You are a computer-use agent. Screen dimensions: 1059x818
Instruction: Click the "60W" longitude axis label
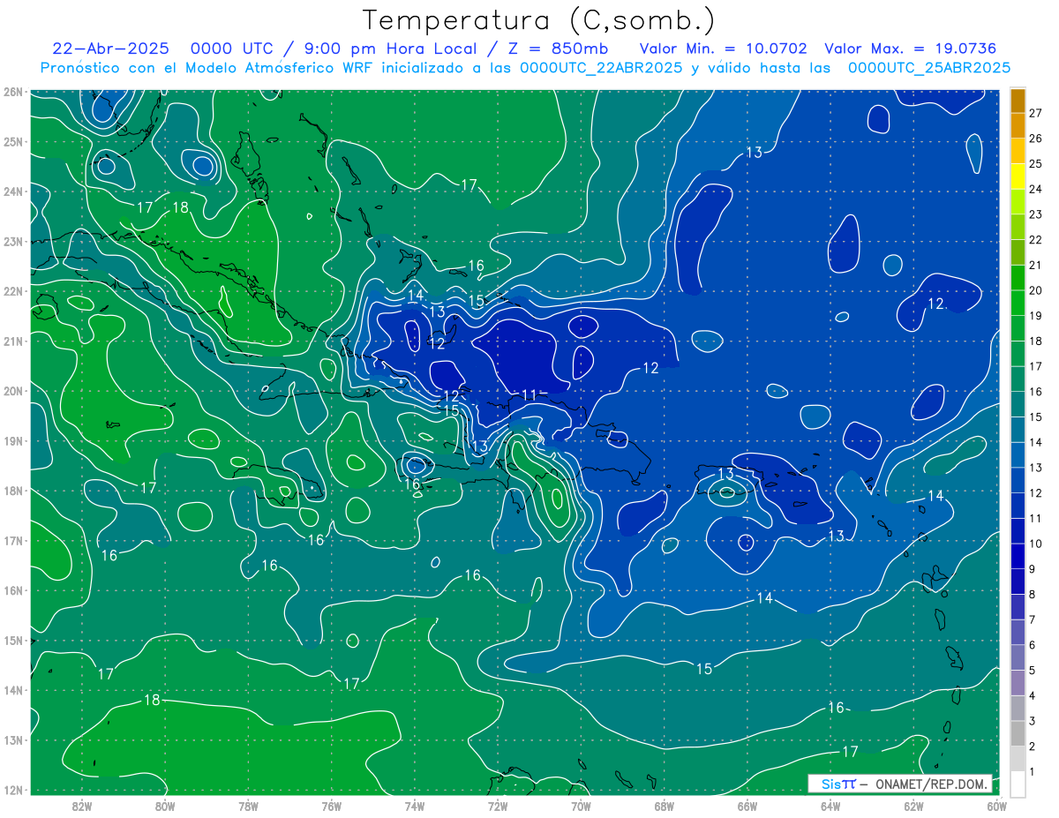point(997,806)
